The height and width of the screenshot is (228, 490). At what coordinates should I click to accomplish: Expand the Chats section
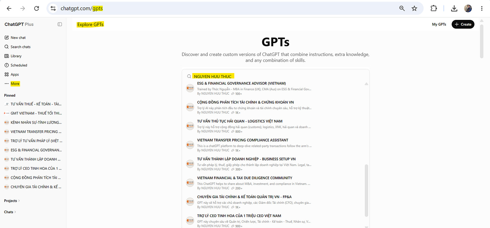10,212
